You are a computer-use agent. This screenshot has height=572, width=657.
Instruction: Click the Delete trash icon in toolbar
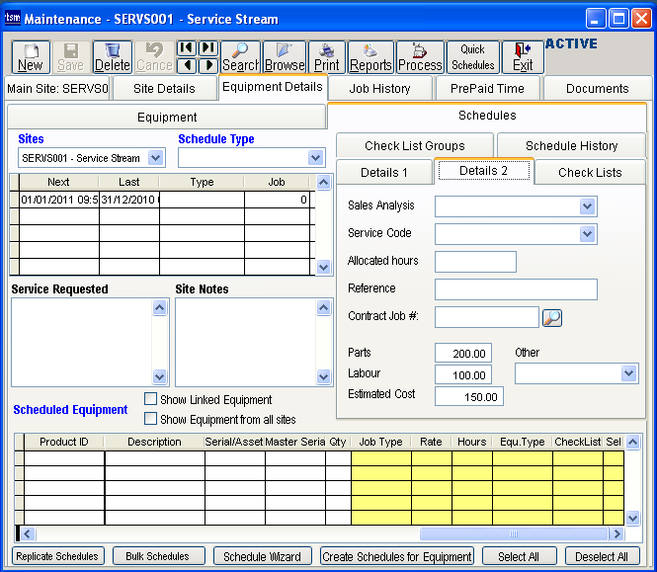[112, 57]
